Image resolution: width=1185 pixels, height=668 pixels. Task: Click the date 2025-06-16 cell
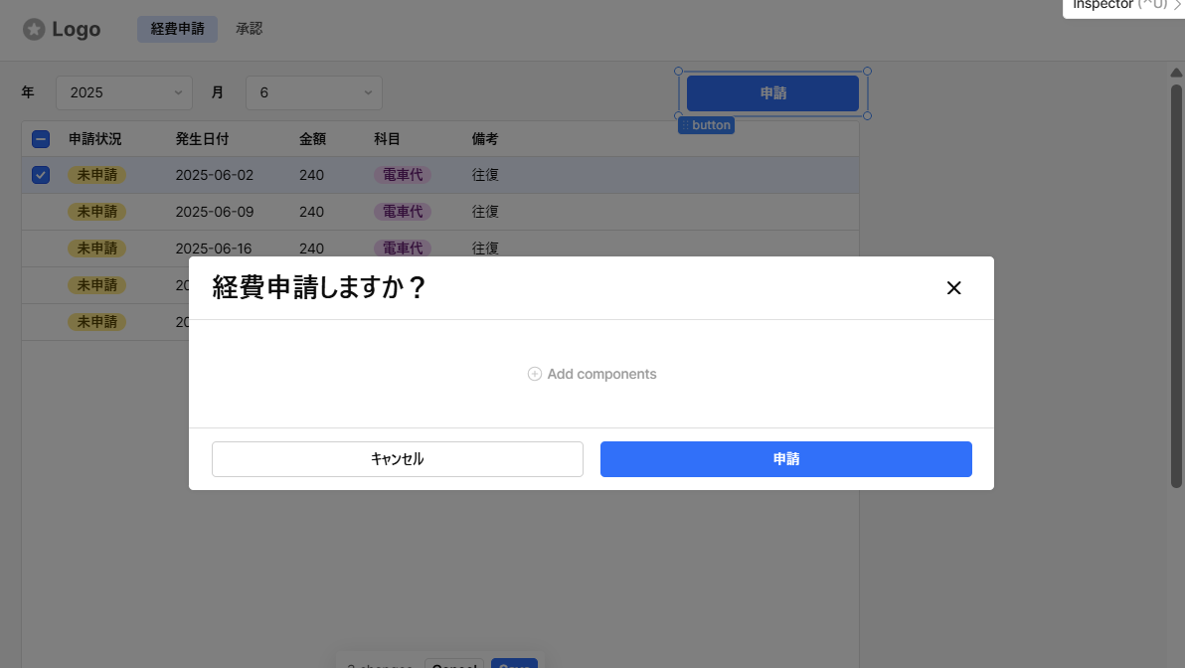(214, 249)
